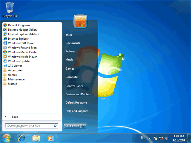The height and width of the screenshot is (143, 191).
Task: Show hidden tray icons arrow
Action: point(149,138)
